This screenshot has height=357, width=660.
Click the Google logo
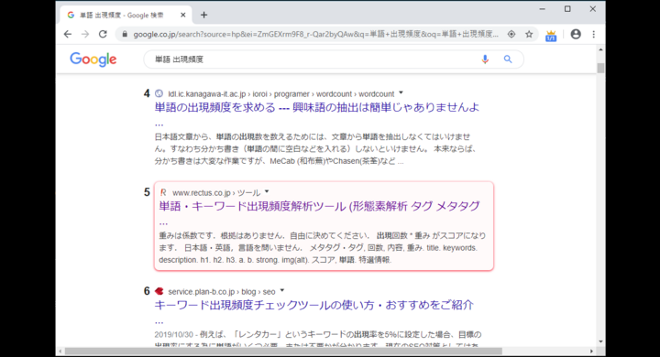point(93,59)
